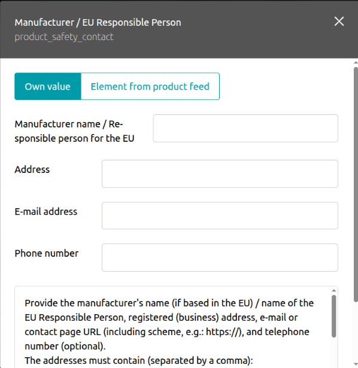Viewport: 358px width, 368px height.
Task: Click the help text box's scrollbar thumb
Action: pyautogui.click(x=334, y=317)
